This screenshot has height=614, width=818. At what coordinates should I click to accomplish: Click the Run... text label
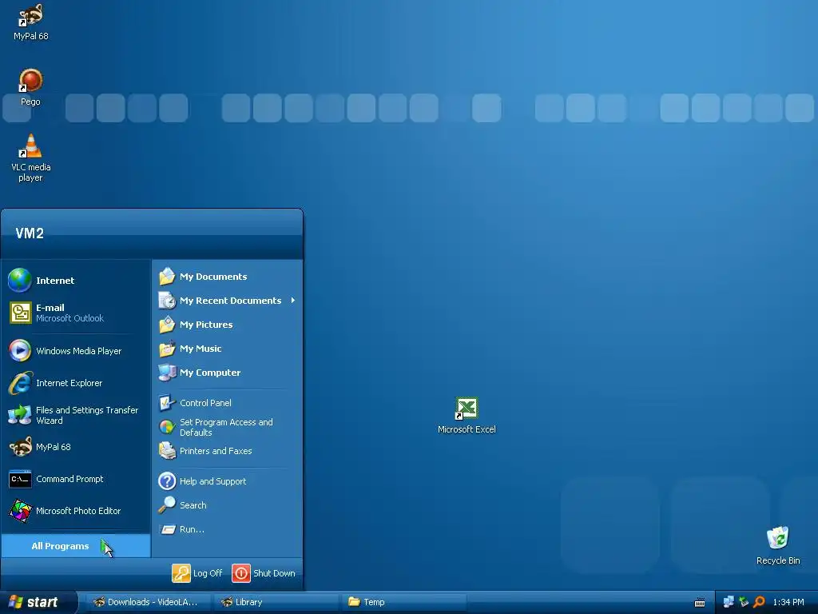[x=192, y=529]
